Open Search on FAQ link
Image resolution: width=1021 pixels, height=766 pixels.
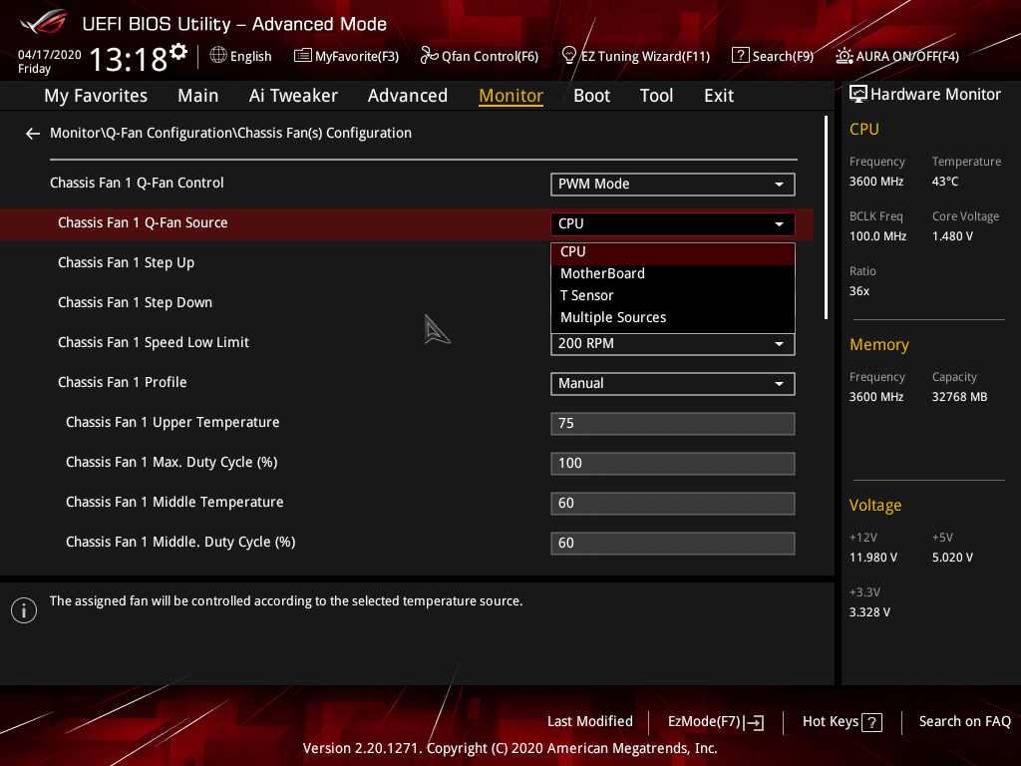[x=964, y=722]
